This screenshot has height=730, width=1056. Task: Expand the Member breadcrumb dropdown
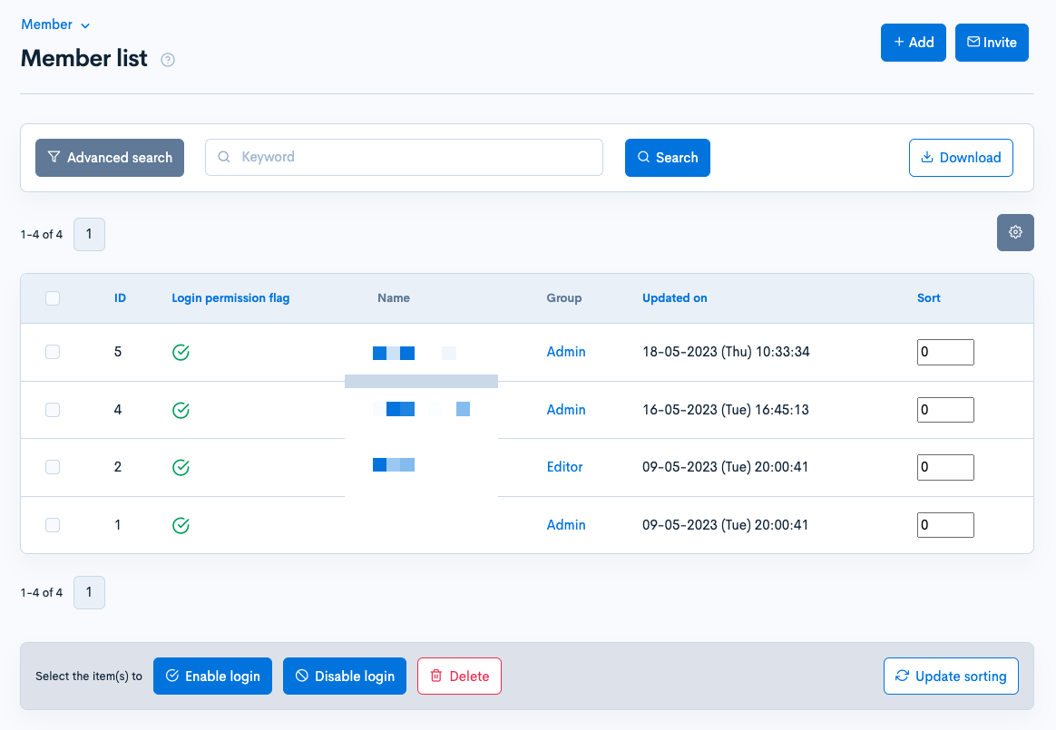pyautogui.click(x=55, y=24)
